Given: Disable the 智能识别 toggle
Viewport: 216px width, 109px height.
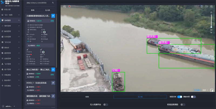Looking at the screenshot, I should 180,97.
